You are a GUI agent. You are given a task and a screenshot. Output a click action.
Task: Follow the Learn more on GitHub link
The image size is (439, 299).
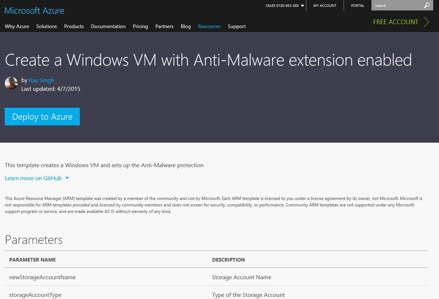(x=33, y=178)
